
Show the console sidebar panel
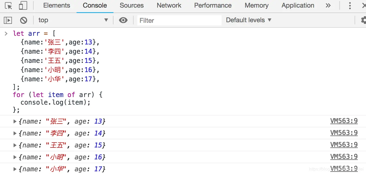click(8, 20)
